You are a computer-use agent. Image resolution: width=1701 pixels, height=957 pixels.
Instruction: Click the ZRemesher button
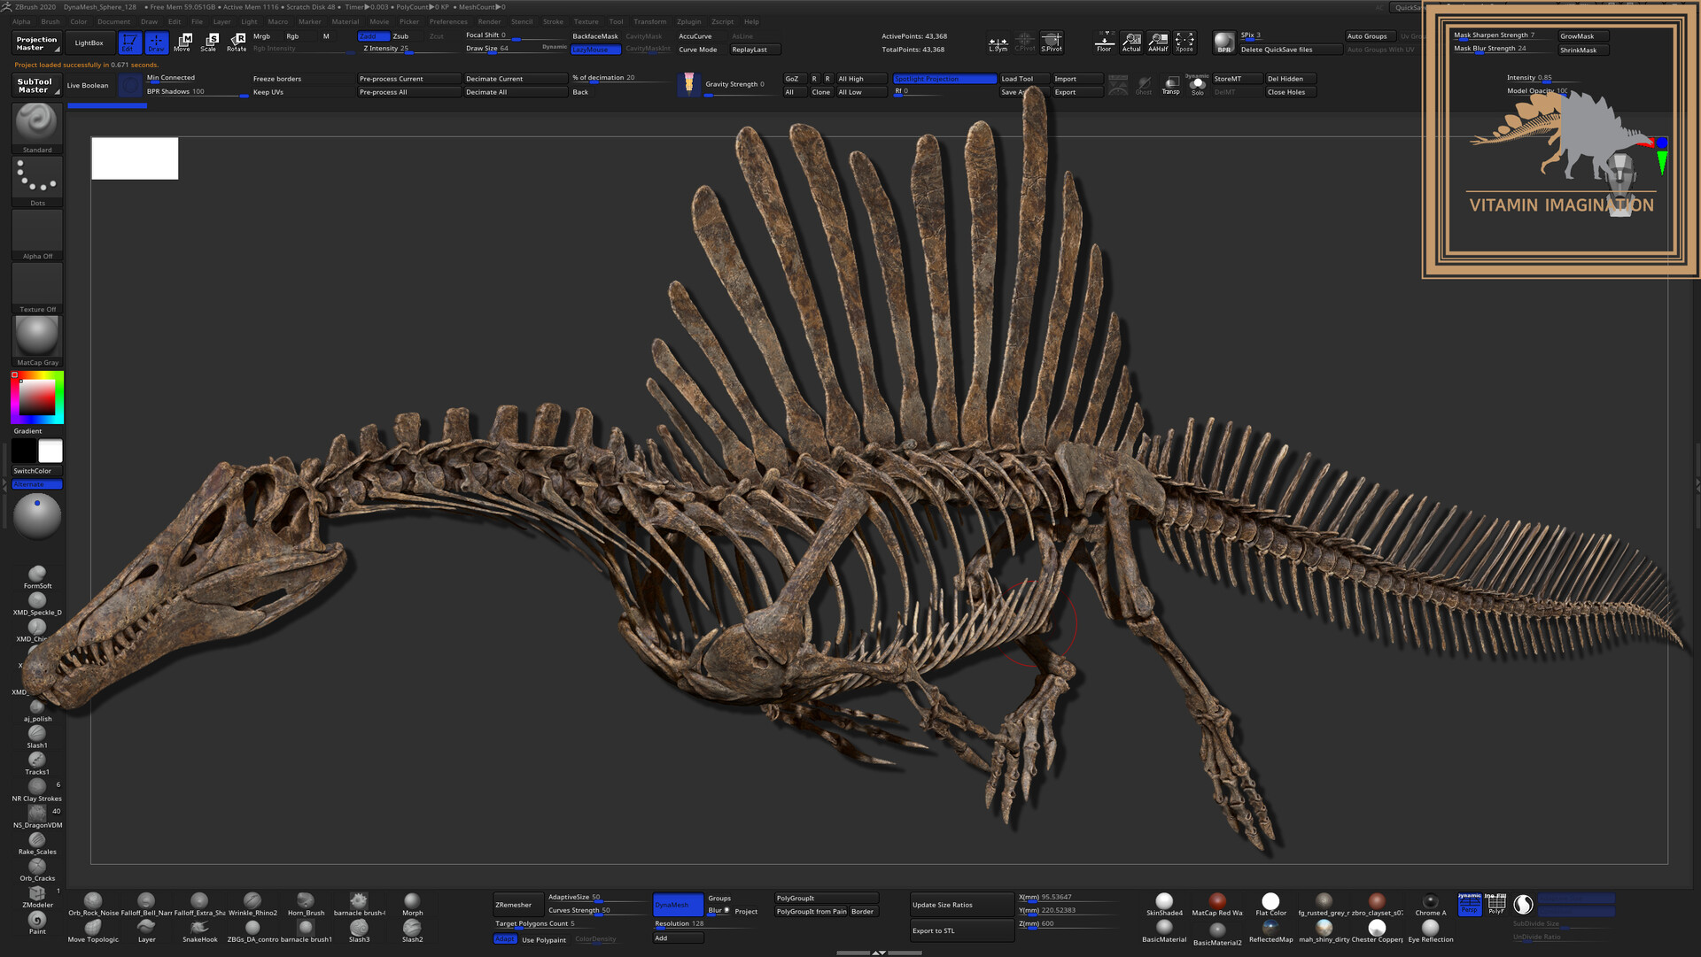click(517, 905)
